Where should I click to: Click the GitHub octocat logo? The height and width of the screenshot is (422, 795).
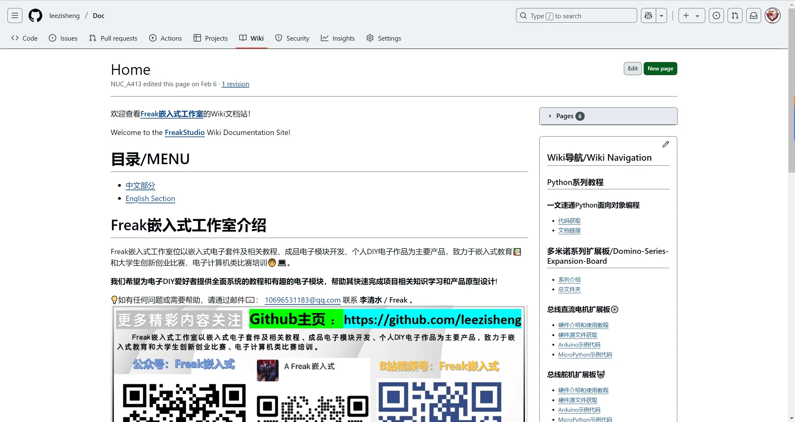coord(35,16)
